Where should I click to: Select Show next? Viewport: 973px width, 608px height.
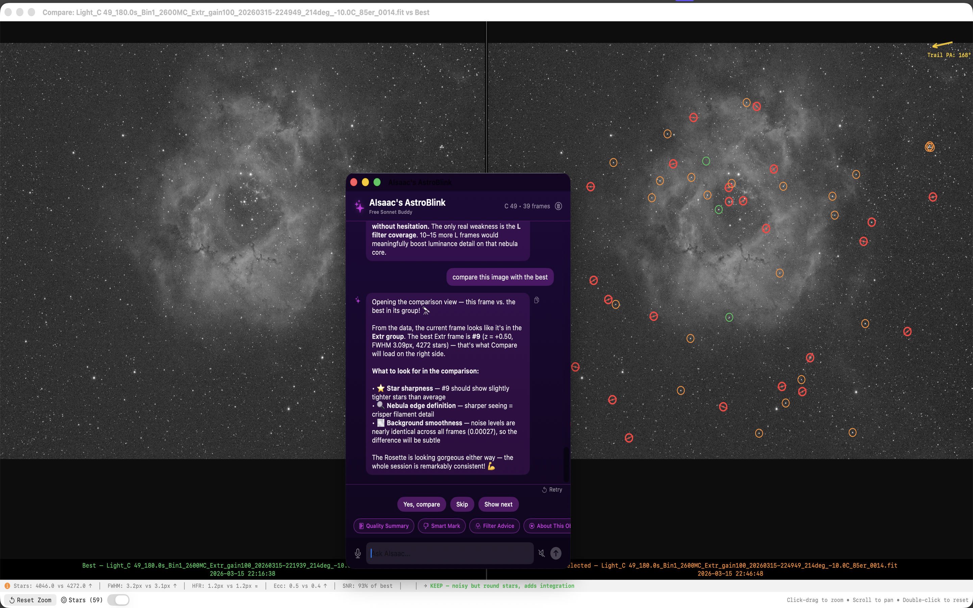click(498, 504)
